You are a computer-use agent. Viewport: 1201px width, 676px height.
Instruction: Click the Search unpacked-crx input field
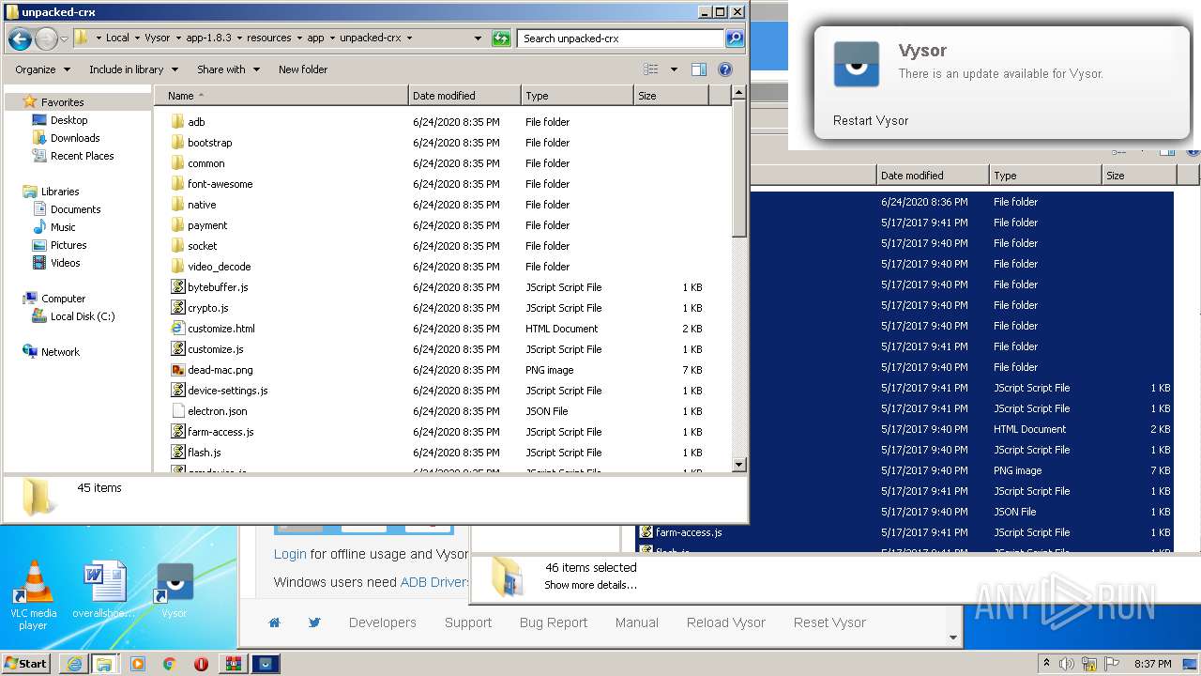pyautogui.click(x=621, y=38)
